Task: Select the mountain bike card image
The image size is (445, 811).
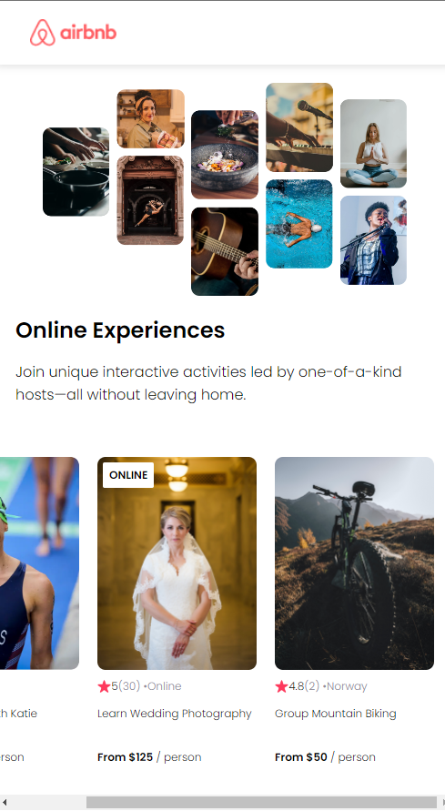Action: tap(354, 563)
